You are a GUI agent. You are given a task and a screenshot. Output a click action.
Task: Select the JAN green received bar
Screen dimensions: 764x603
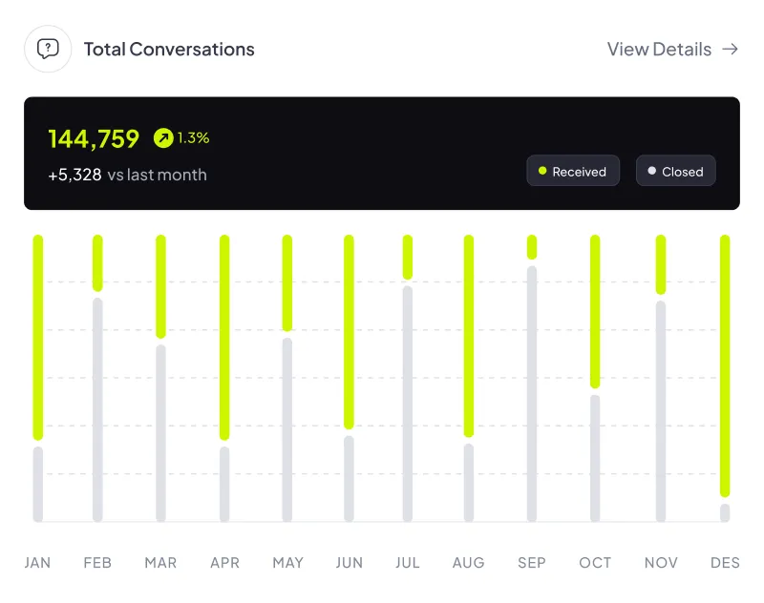click(x=38, y=337)
